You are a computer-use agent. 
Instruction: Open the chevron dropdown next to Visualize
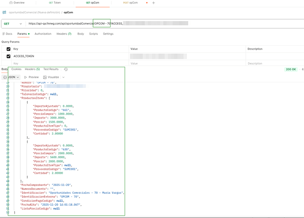pos(63,77)
